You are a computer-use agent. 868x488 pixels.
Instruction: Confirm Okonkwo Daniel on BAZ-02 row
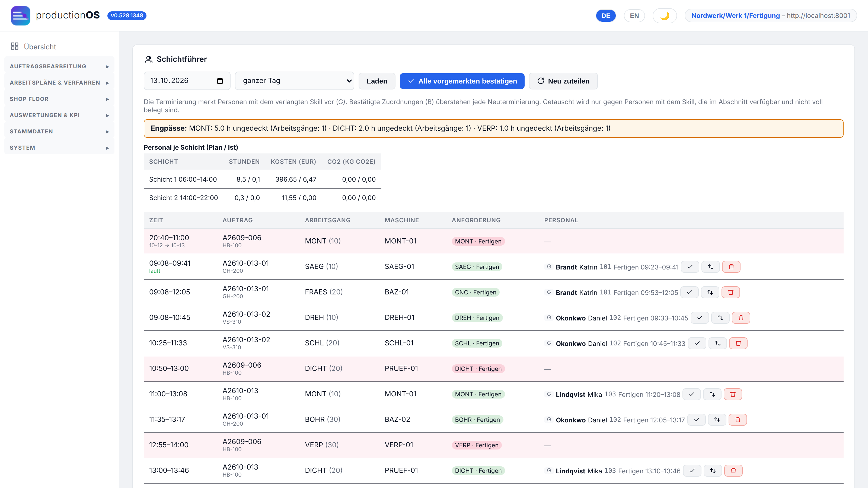point(696,420)
